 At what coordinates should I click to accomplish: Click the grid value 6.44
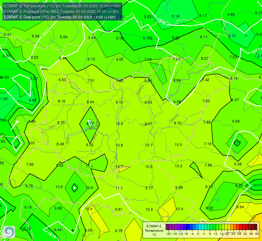(x=58, y=230)
